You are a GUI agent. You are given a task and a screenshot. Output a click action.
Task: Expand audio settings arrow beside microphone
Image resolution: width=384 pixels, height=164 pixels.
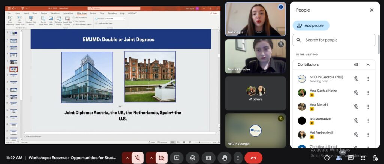point(127,158)
